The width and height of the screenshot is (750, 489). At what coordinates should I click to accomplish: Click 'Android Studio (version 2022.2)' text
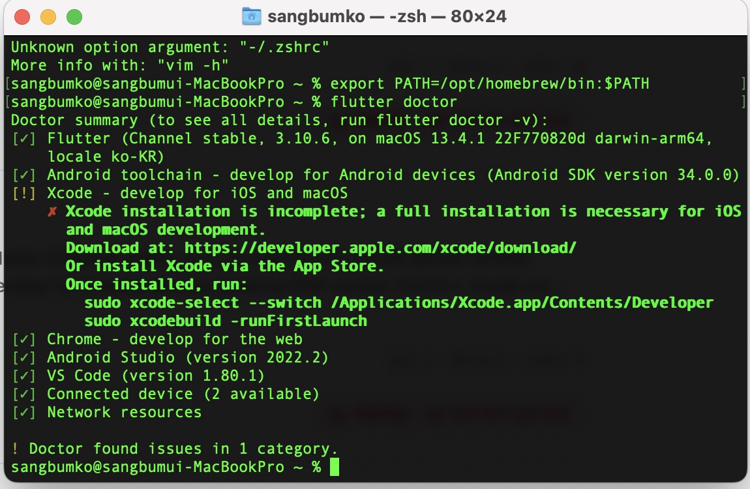(188, 357)
